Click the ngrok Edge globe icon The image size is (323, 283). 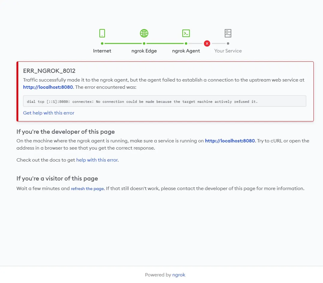tap(144, 33)
